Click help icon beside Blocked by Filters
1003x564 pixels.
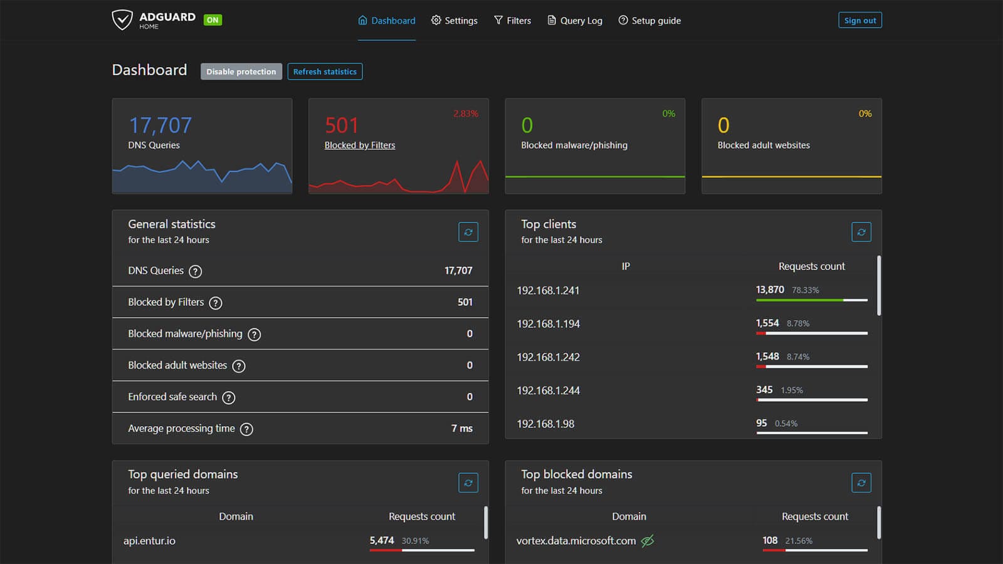216,303
